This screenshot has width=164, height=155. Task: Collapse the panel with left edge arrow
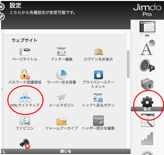2,89
